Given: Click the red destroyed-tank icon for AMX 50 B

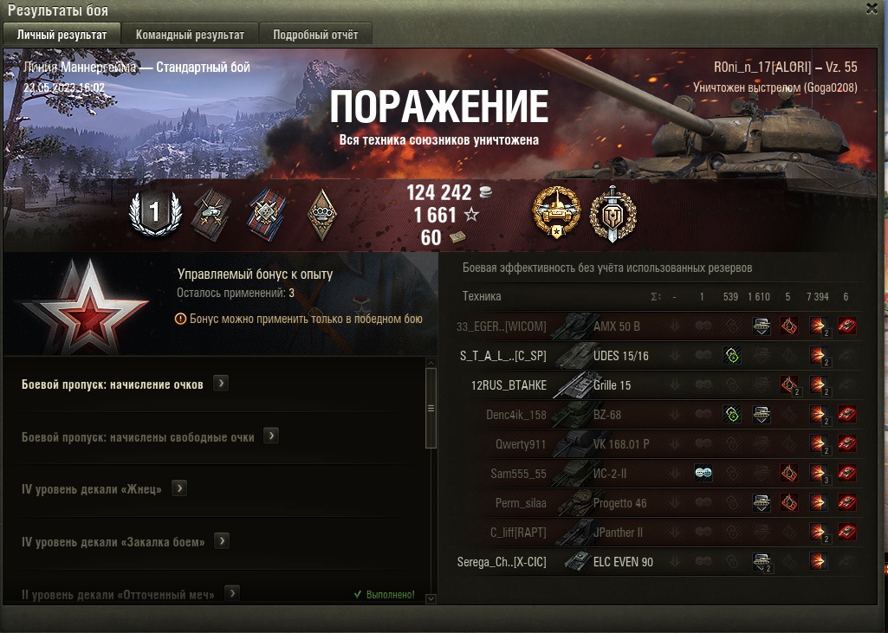Looking at the screenshot, I should (x=846, y=326).
